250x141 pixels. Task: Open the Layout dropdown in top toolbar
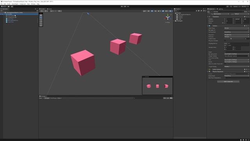coord(245,7)
